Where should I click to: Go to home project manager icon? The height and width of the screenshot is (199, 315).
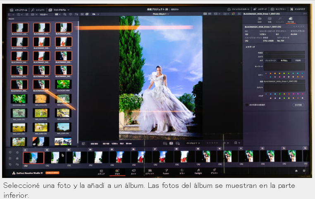(296, 171)
